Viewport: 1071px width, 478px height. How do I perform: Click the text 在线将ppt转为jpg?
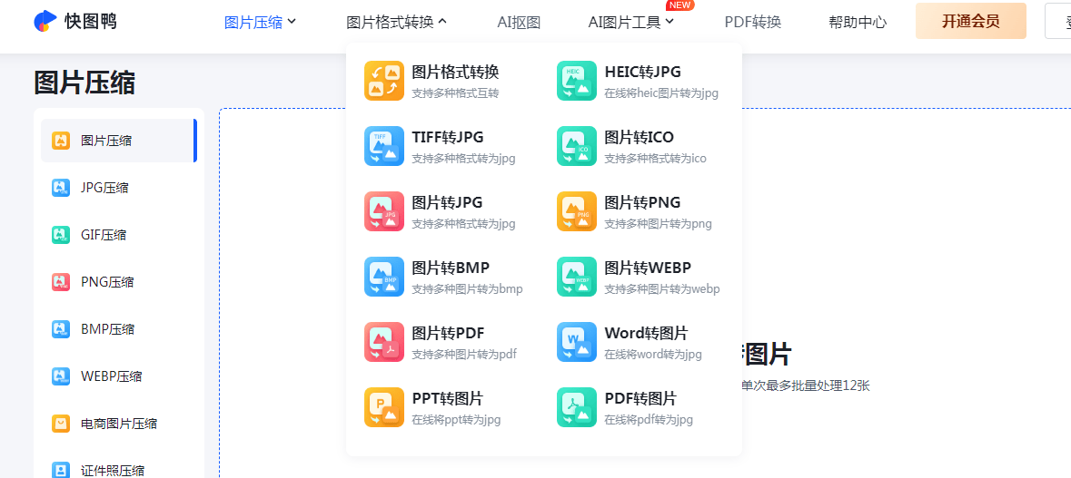point(456,421)
